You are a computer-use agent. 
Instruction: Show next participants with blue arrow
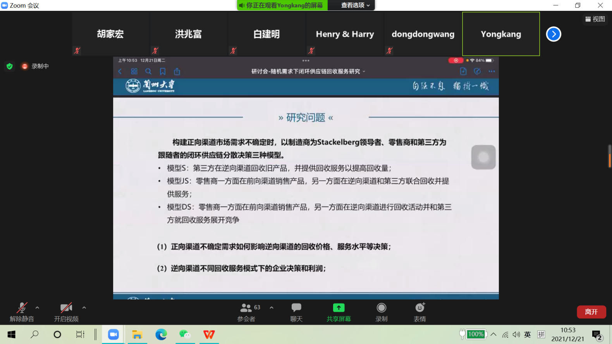coord(554,34)
